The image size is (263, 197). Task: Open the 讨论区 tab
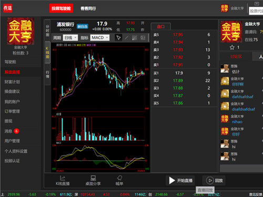(x=236, y=57)
